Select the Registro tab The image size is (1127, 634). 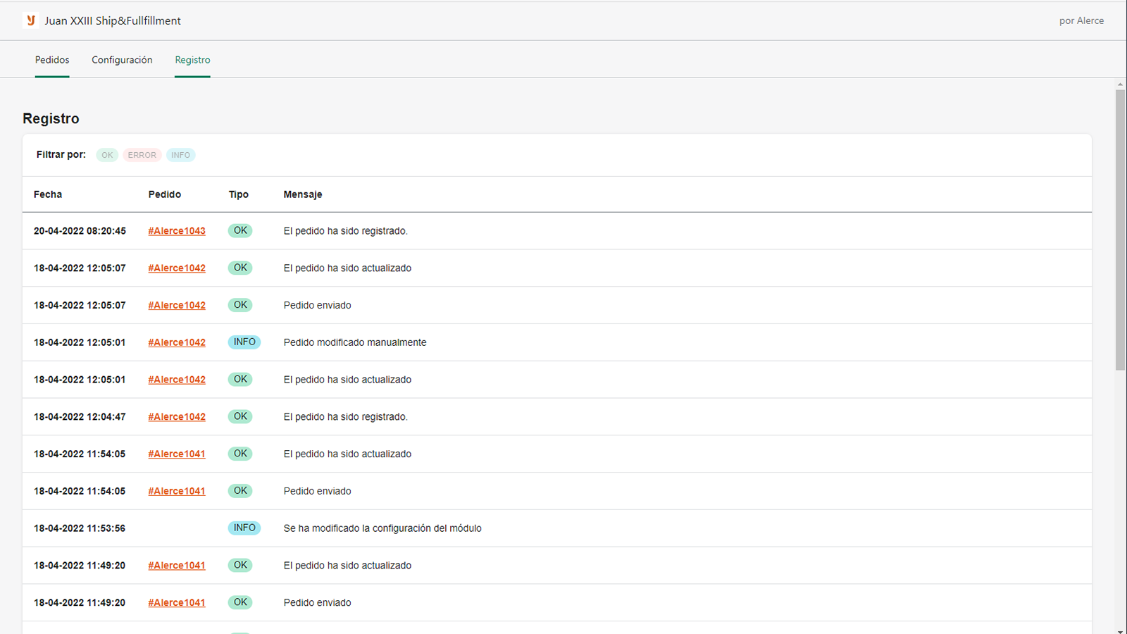coord(192,60)
